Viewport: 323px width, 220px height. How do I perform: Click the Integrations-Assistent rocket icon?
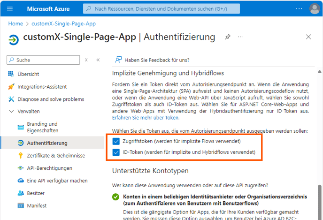coord(11,87)
